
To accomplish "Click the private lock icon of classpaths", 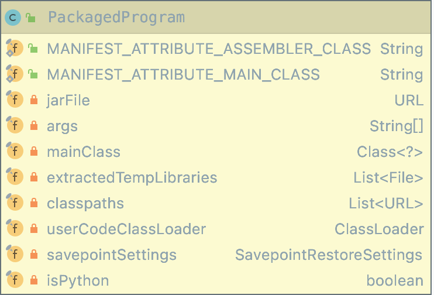I will coord(34,203).
